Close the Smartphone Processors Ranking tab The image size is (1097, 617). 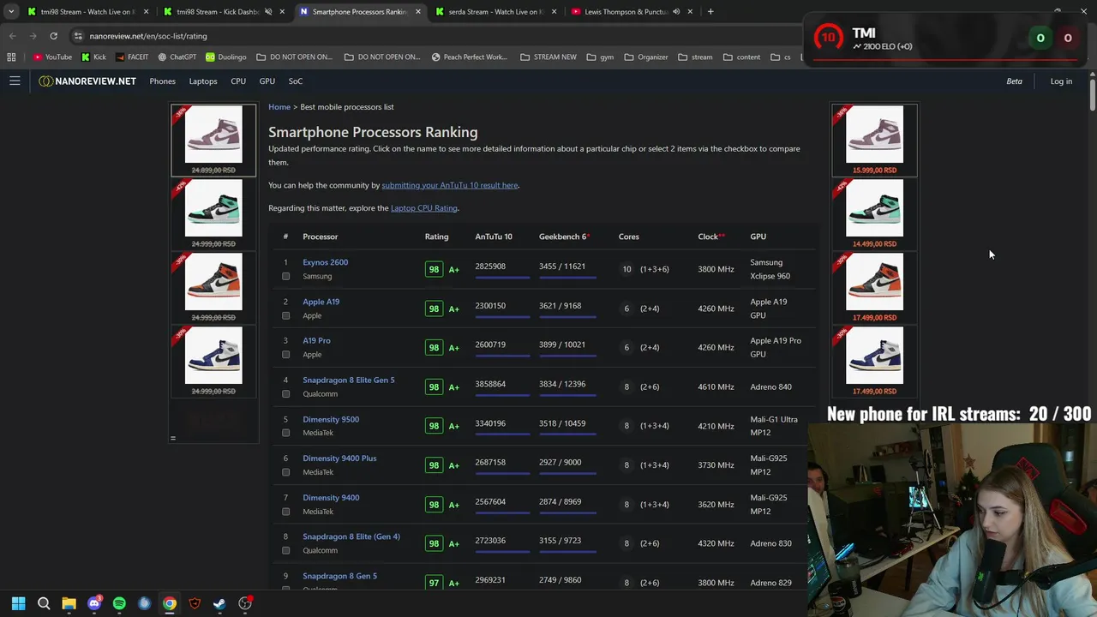(x=418, y=12)
